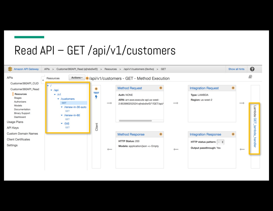273x211 pixels.
Task: Click /api/v1/customers (0svfxo) breadcrumb
Action: pos(139,69)
